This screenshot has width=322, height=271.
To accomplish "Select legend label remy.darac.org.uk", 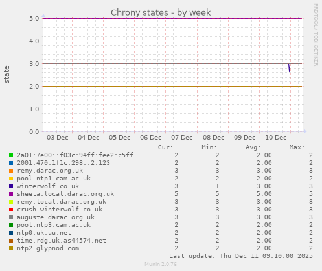I will (x=50, y=171).
